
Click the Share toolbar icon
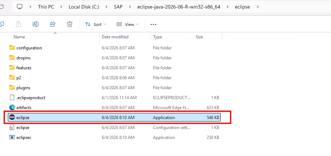pyautogui.click(x=53, y=24)
